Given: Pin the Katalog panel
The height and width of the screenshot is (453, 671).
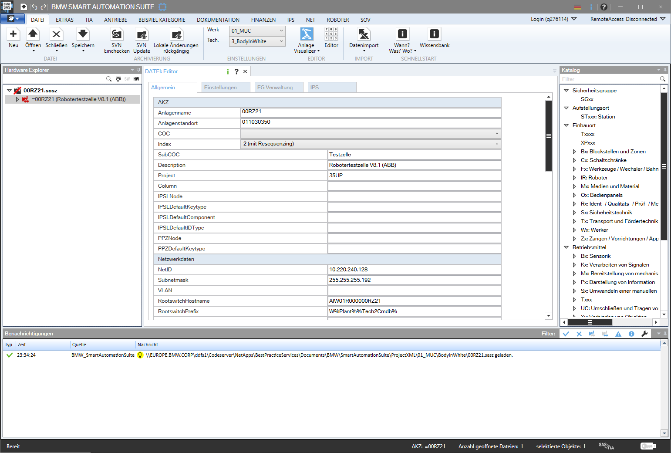Looking at the screenshot, I should pos(665,70).
